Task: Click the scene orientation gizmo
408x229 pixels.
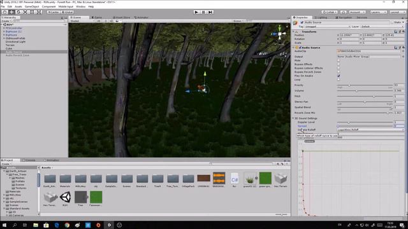Action: 279,34
